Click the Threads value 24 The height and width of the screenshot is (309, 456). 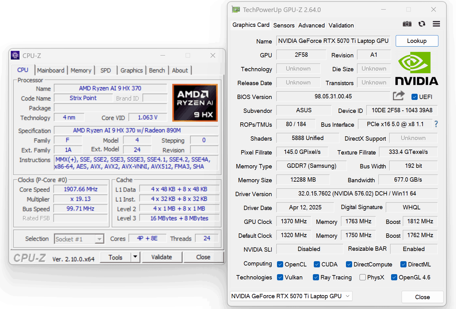(207, 238)
